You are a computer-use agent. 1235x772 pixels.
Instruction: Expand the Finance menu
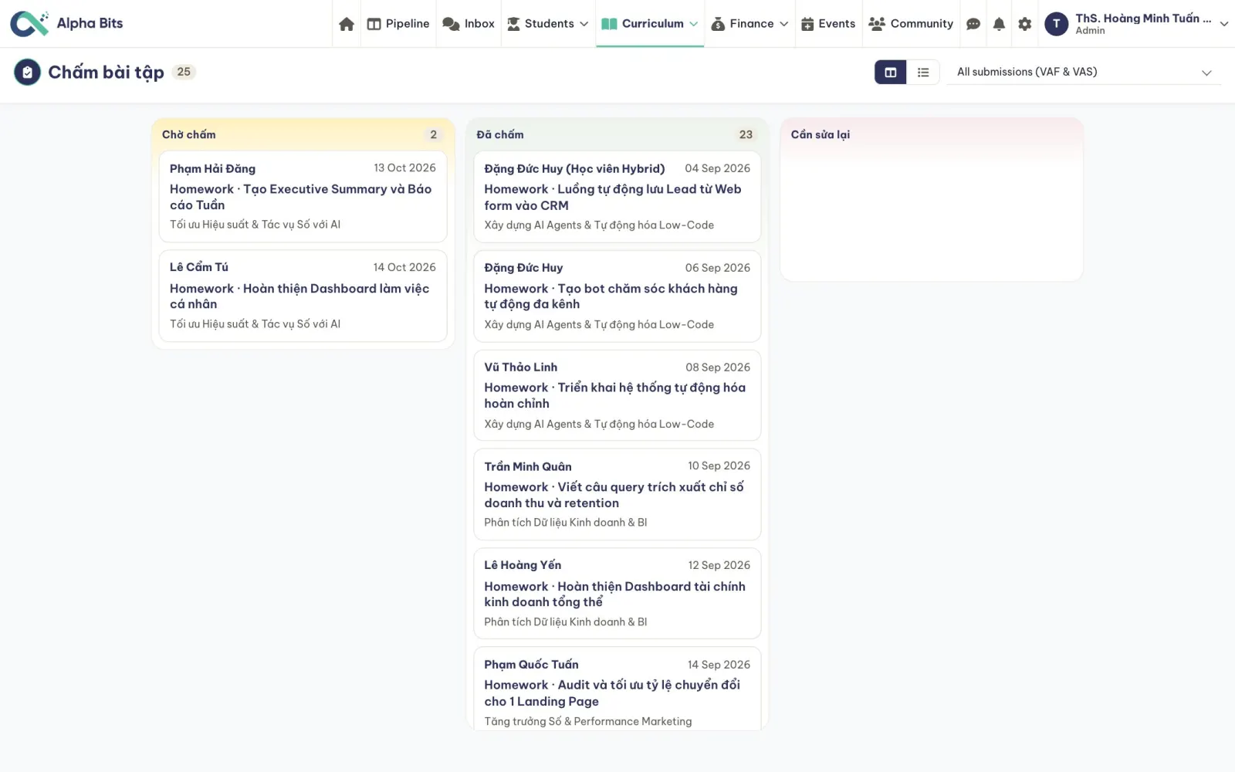[x=749, y=24]
